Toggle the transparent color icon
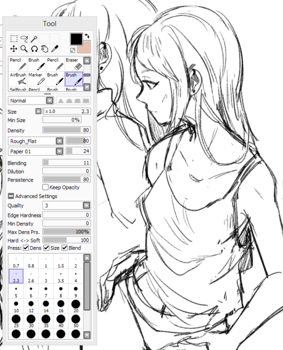The height and width of the screenshot is (350, 283). (x=72, y=50)
